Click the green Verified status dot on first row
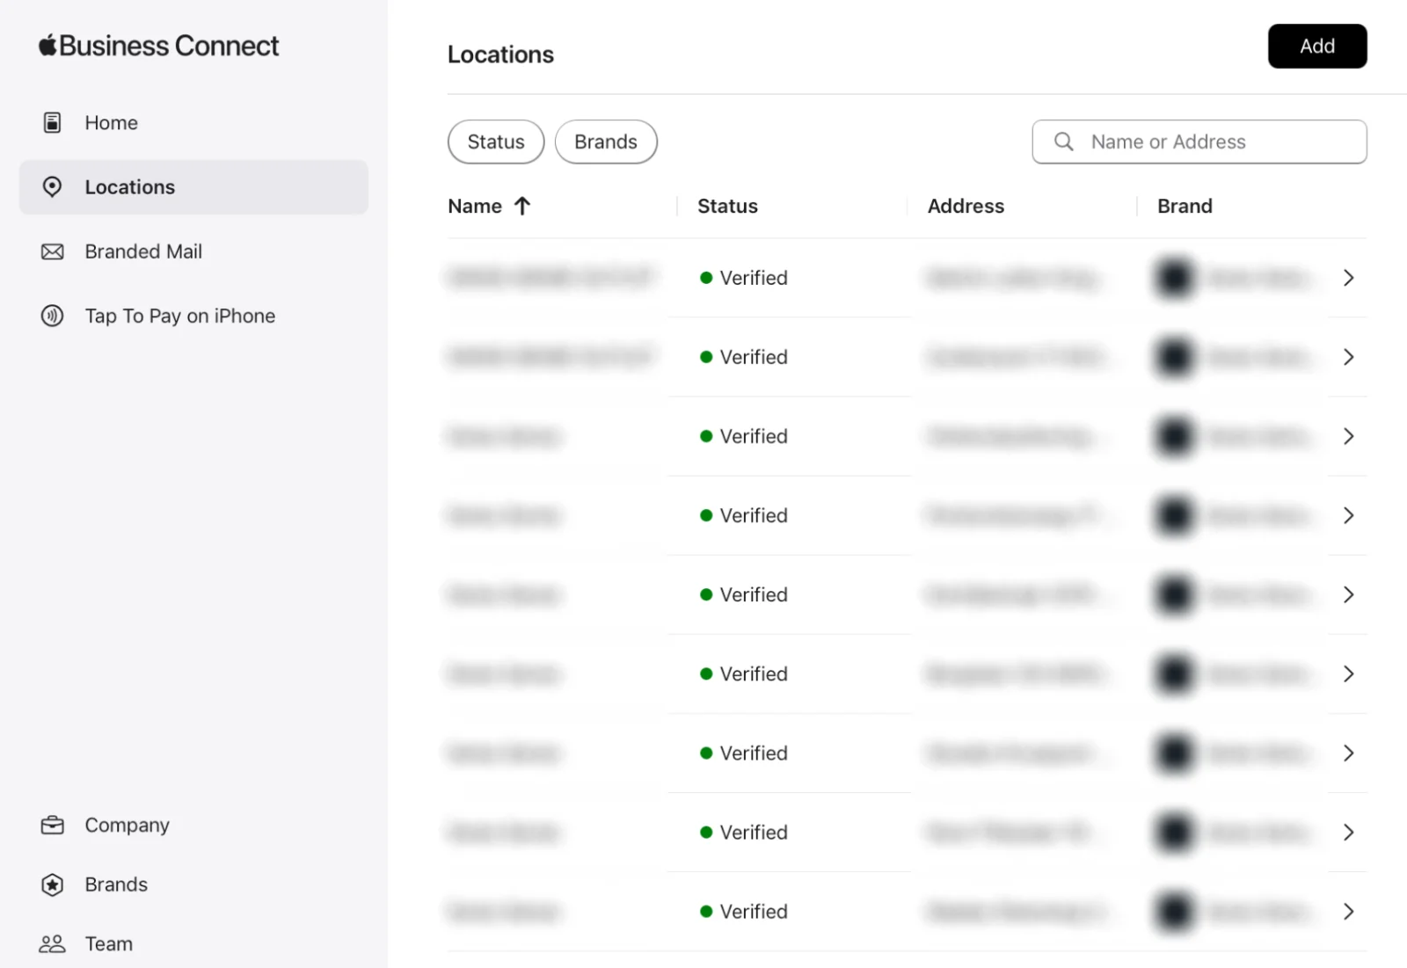Screen dimensions: 1407x968 click(705, 277)
